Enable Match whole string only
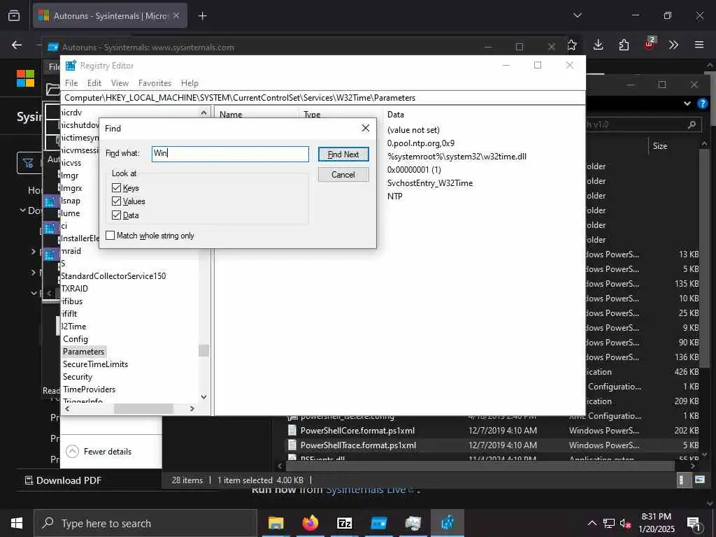The width and height of the screenshot is (716, 537). pos(110,235)
